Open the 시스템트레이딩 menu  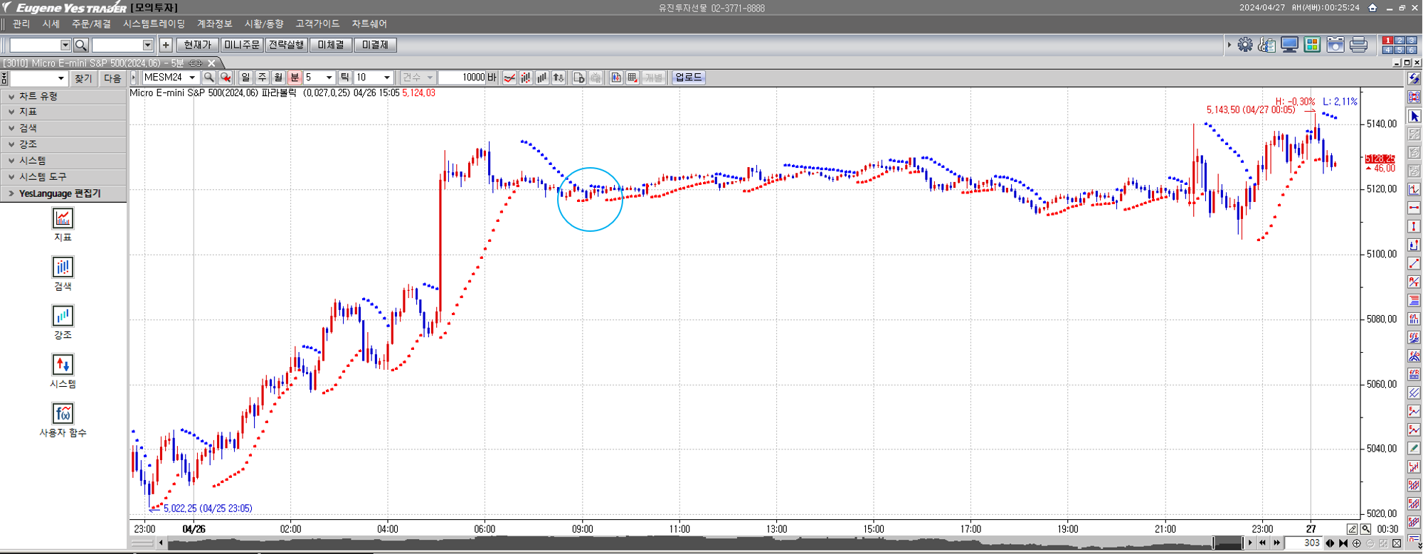point(154,24)
